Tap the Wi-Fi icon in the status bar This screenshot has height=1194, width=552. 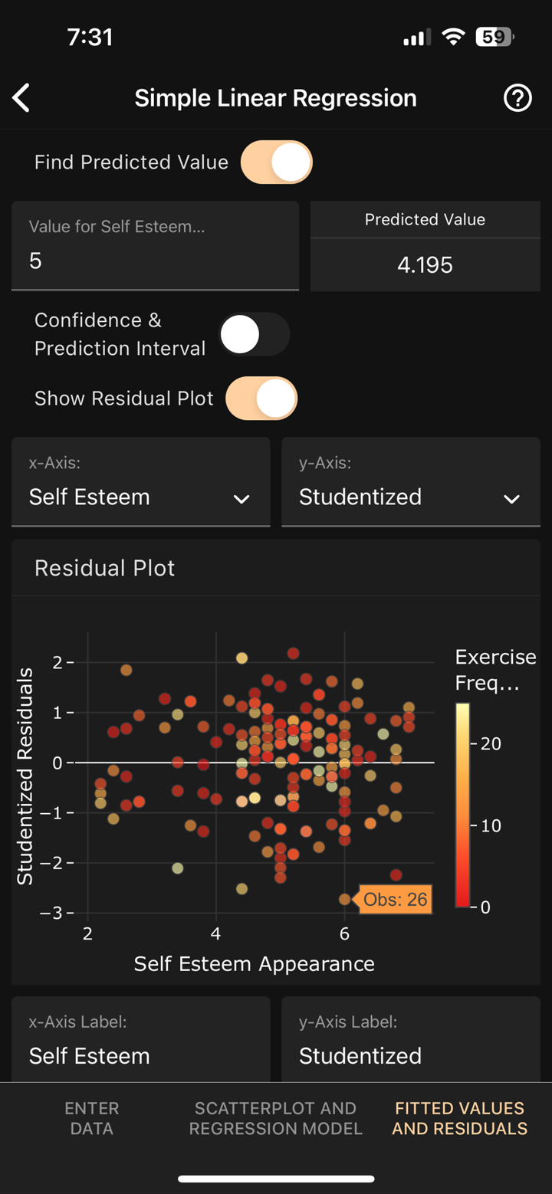[453, 36]
